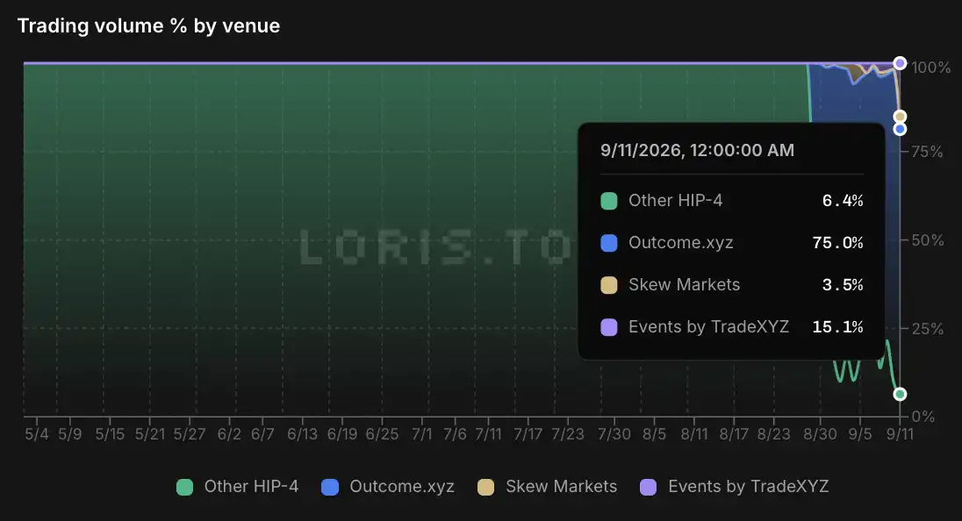
Task: Select the purple data point at 100%
Action: [900, 63]
